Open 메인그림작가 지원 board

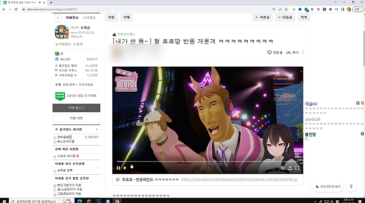[69, 185]
